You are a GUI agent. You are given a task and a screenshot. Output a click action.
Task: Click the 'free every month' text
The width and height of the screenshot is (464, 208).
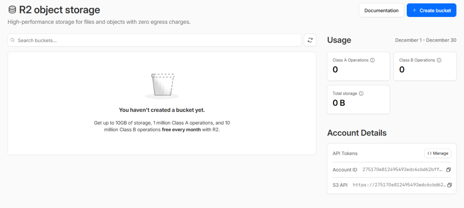tap(181, 130)
